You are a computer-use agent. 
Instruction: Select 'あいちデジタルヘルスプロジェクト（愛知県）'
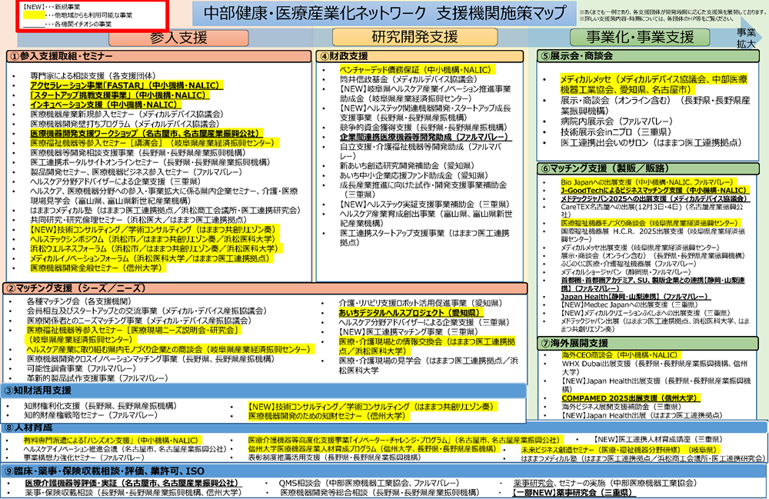pos(410,313)
